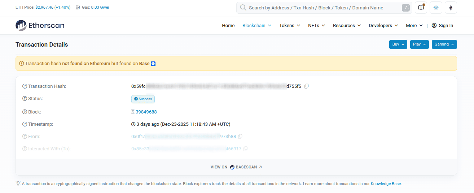
Task: Open the Resources menu
Action: (x=347, y=26)
